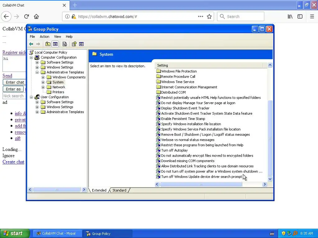Viewport: 318px width, 238px height.
Task: Click the tree pane horizontal scrollbar thumb
Action: (57, 190)
